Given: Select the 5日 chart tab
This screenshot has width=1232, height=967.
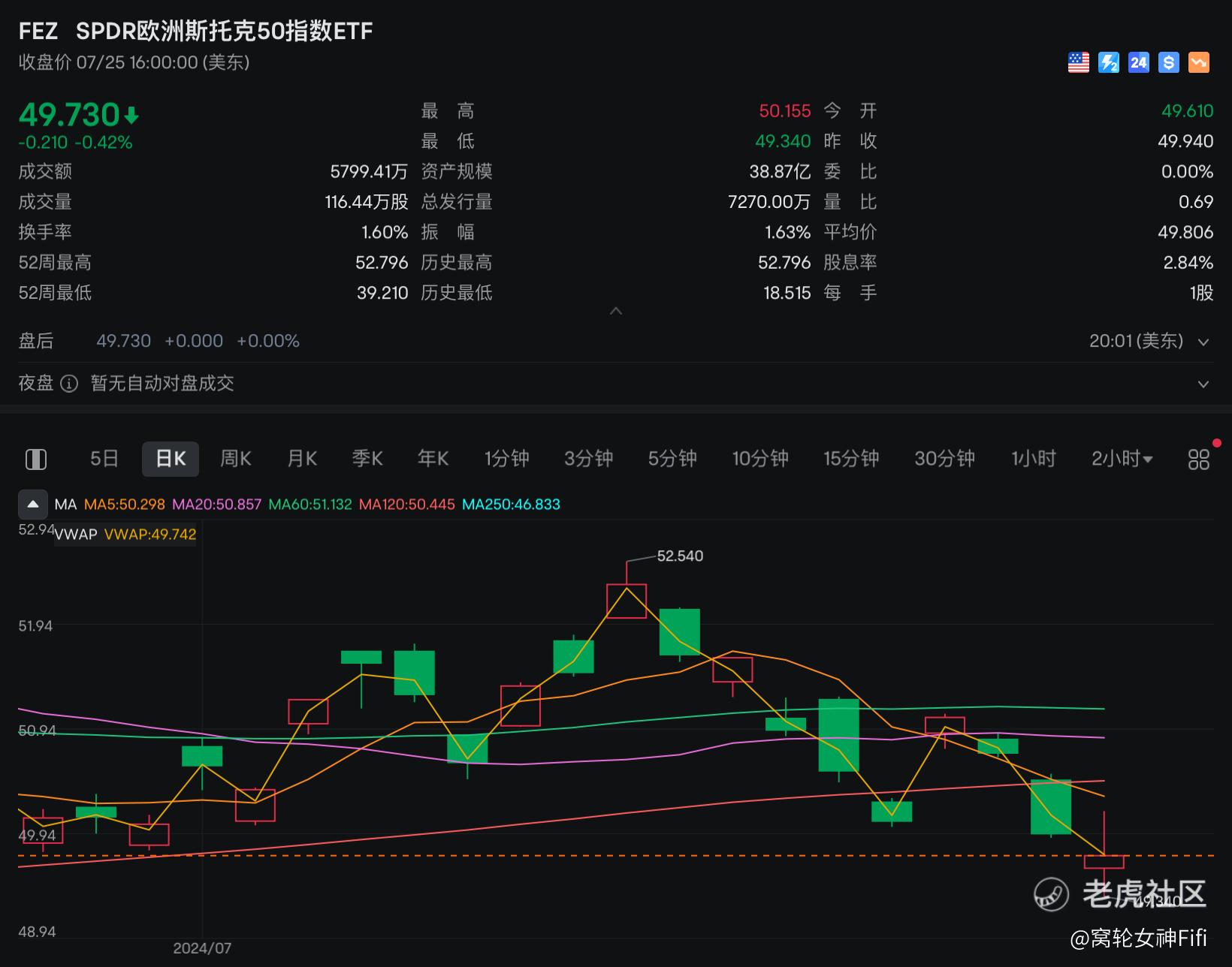Looking at the screenshot, I should [104, 459].
